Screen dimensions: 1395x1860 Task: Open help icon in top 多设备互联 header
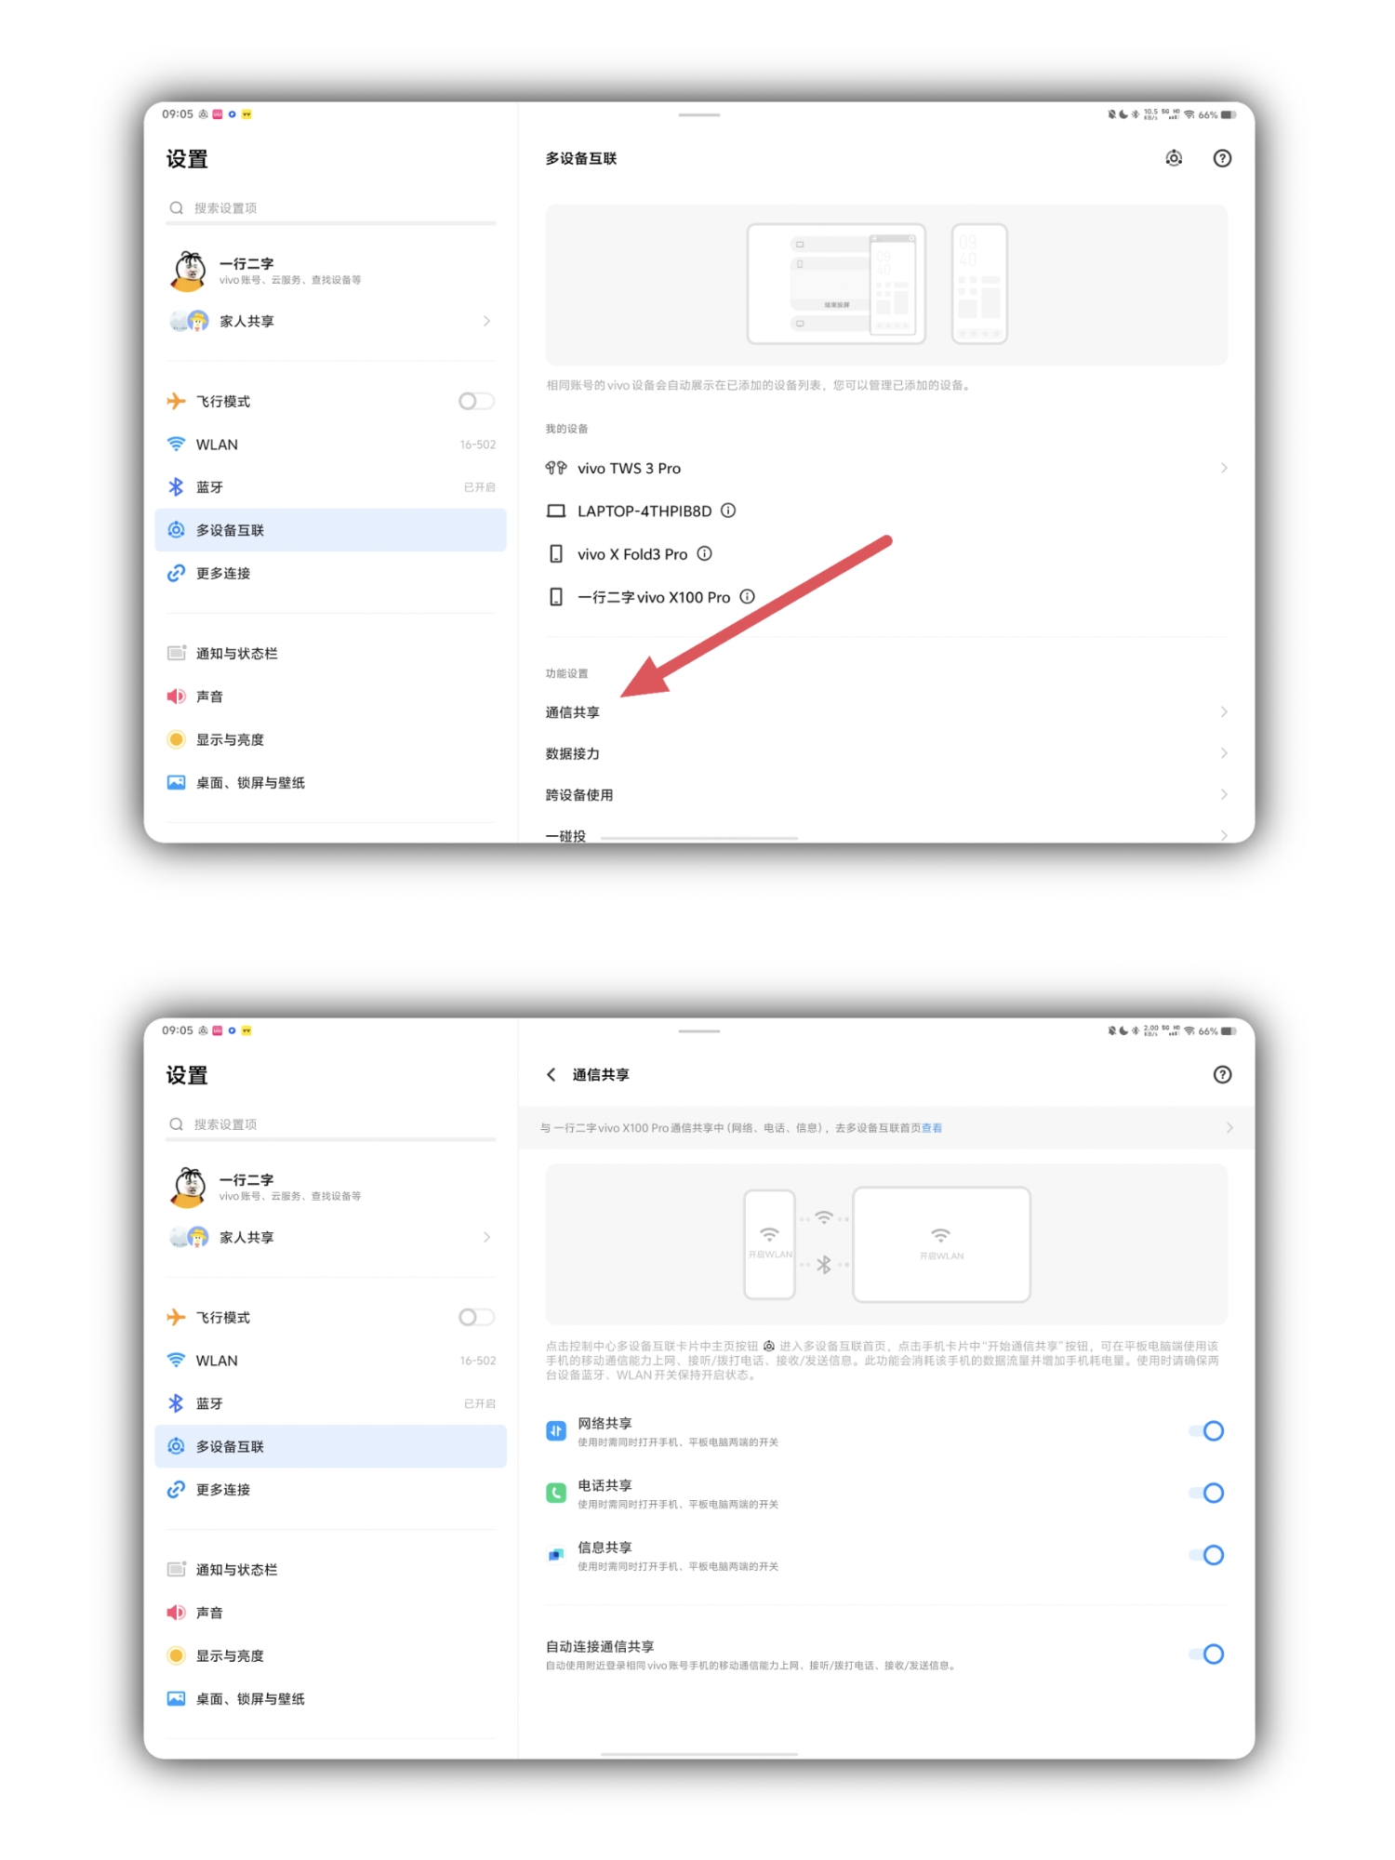pyautogui.click(x=1222, y=158)
